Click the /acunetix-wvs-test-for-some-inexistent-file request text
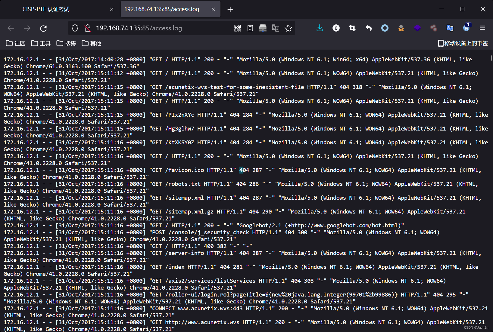 (235, 87)
